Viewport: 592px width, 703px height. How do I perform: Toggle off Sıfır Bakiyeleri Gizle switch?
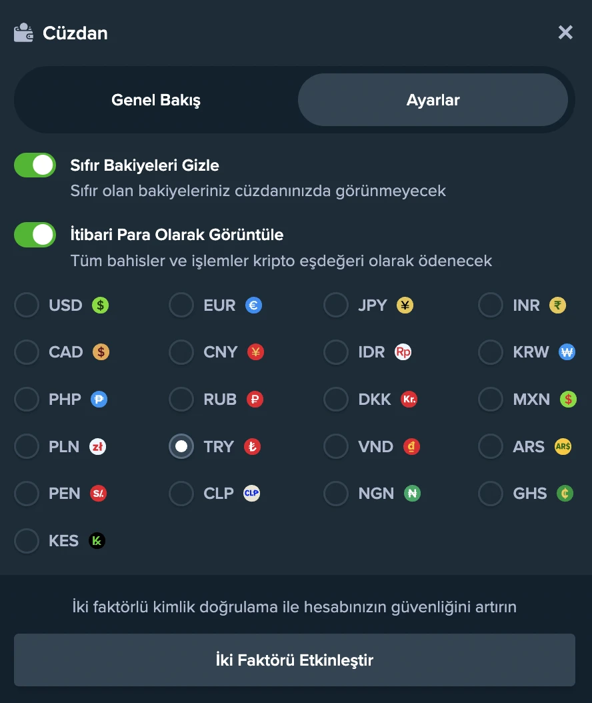(x=35, y=165)
